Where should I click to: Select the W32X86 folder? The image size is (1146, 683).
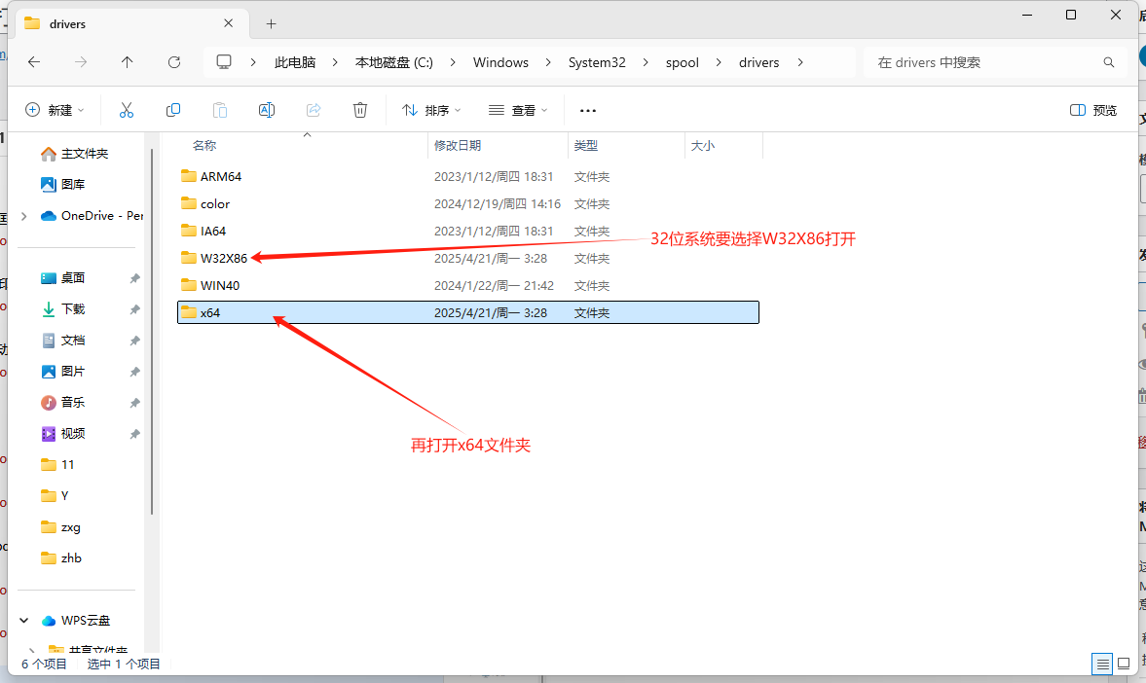(467, 259)
